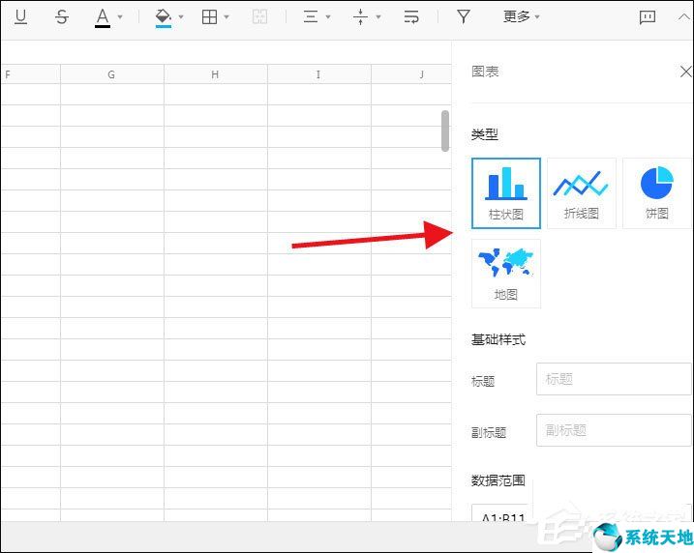Select the 折线图 chart type

point(581,193)
